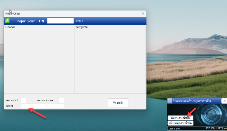Screen dimensions: 227x131
Task: Click the hospital app window icon
Action: coord(170,101)
